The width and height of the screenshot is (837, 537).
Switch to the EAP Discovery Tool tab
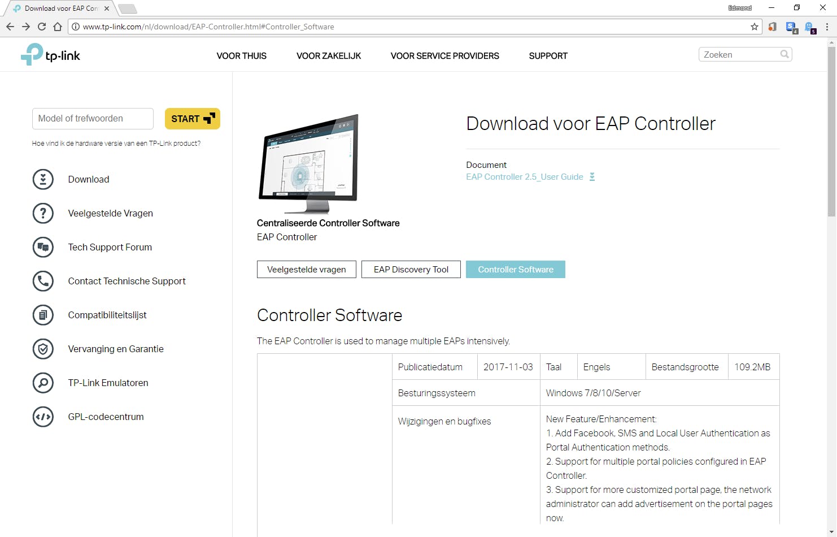click(x=411, y=270)
